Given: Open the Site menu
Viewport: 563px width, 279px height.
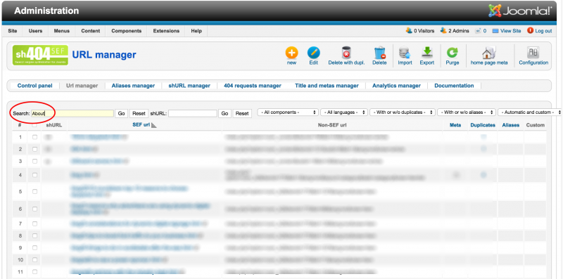Looking at the screenshot, I should tap(13, 31).
